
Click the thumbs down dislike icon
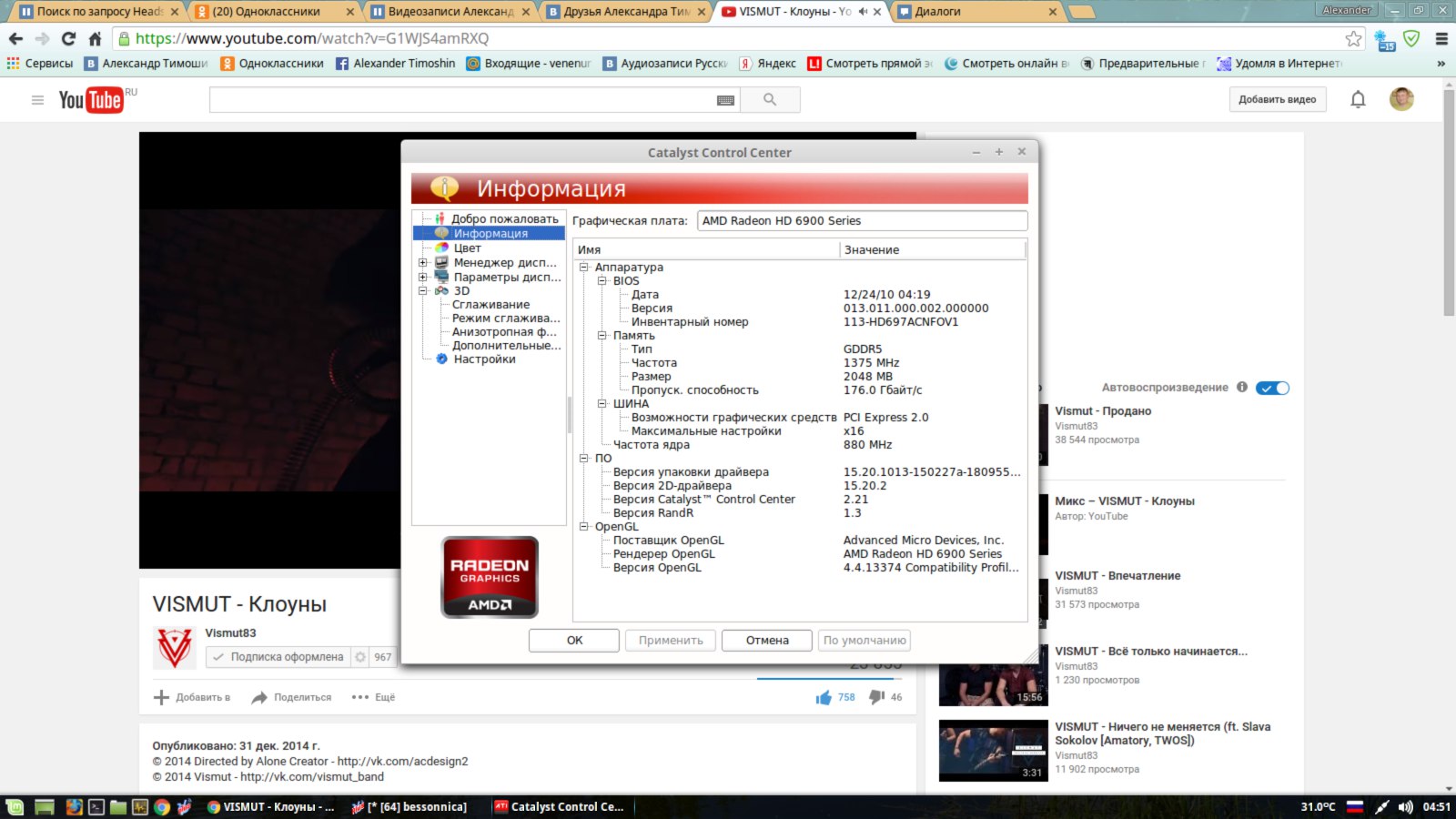(876, 697)
